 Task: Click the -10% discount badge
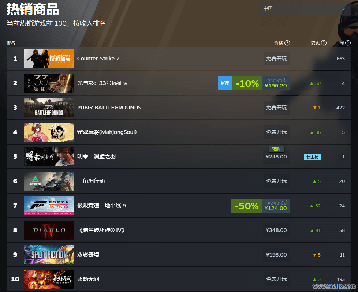click(247, 83)
